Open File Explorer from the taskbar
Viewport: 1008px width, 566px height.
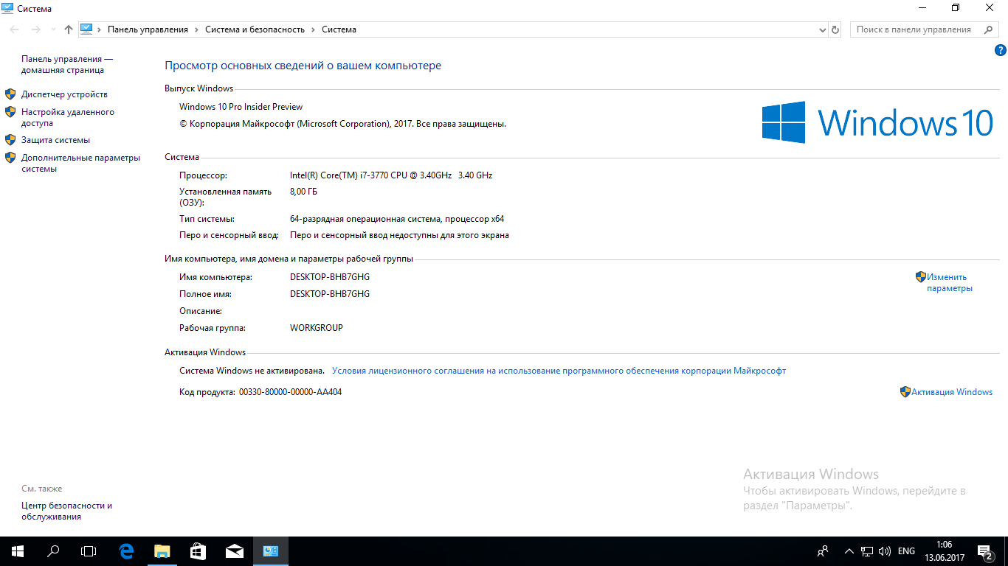click(162, 551)
